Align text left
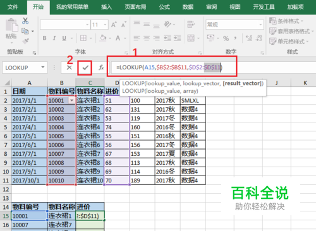316x231 pixels. 137,38
